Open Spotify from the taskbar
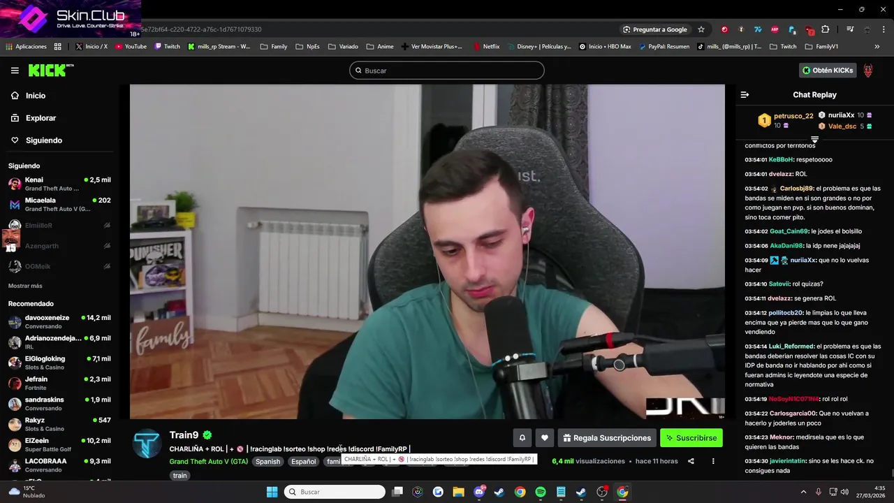 click(x=541, y=492)
